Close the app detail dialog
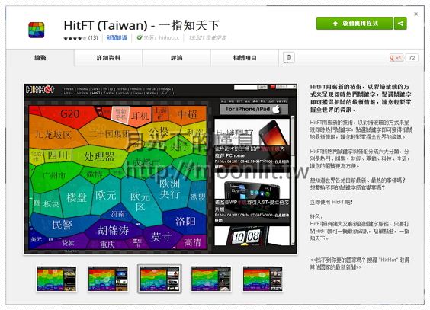Viewport: 430px width, 310px height. coord(416,14)
